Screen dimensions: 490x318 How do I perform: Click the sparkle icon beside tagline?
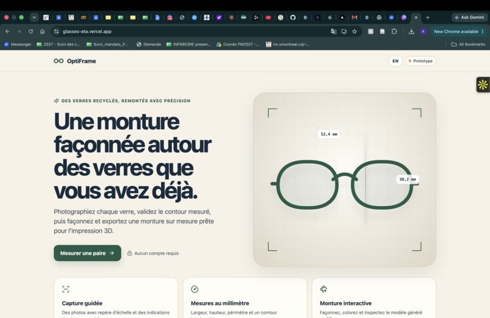pyautogui.click(x=57, y=101)
